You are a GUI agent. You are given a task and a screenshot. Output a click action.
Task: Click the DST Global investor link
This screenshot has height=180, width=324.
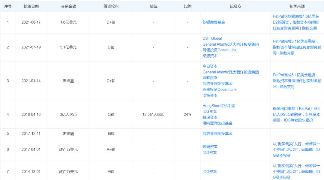click(x=212, y=38)
